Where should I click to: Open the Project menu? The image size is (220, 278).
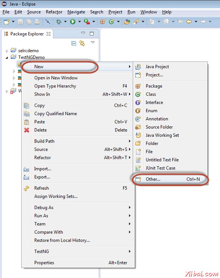(115, 12)
